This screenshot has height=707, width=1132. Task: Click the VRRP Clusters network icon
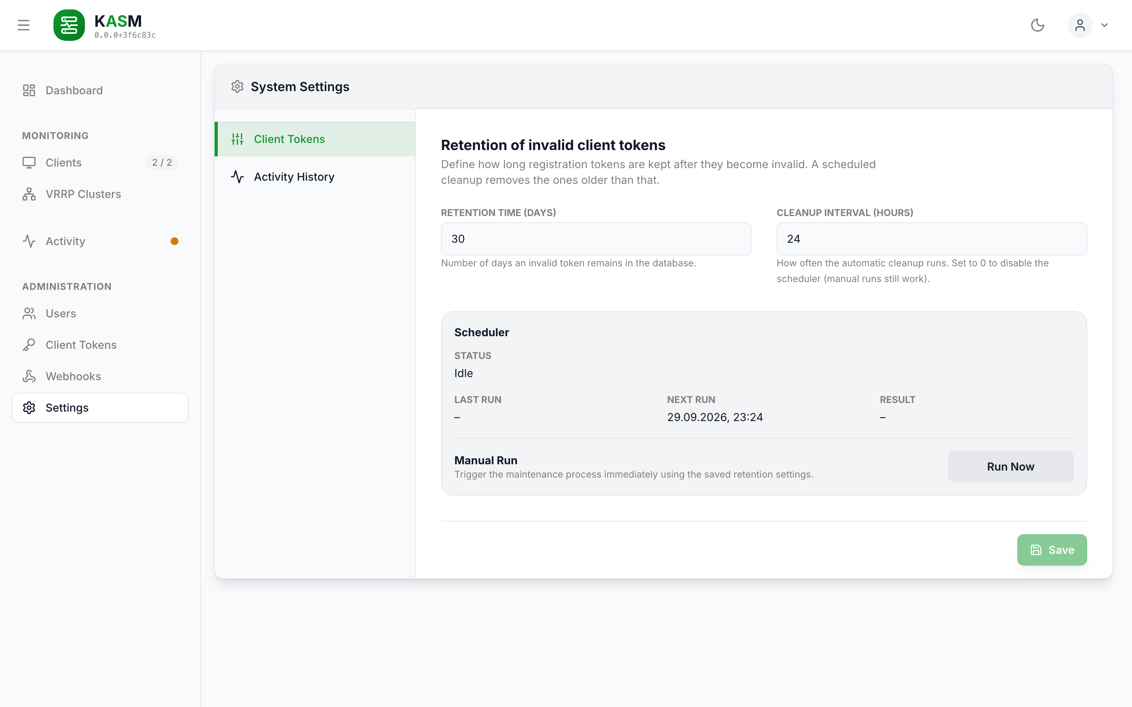point(29,194)
